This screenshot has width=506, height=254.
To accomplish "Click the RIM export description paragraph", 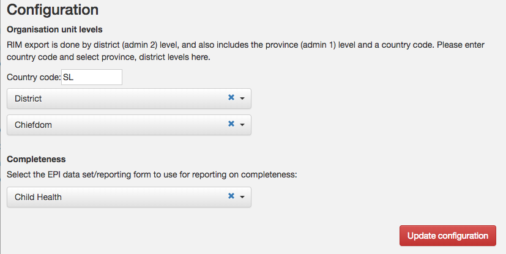I will [245, 51].
